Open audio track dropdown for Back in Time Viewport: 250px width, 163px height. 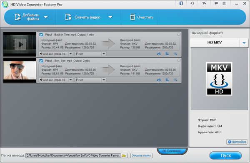click(56, 54)
